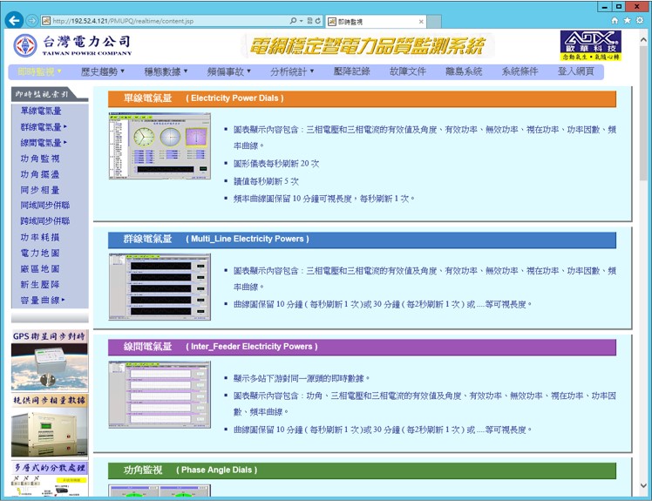Open the 離島系統 menu item
652x501 pixels.
(x=464, y=71)
